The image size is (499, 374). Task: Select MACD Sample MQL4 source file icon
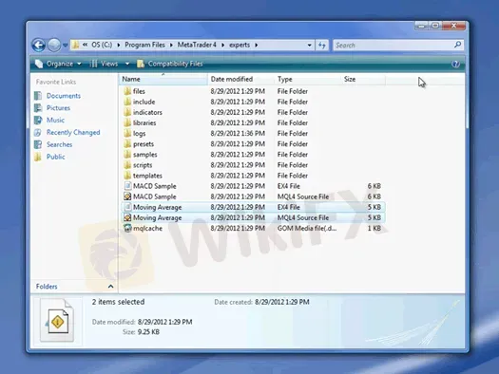tap(127, 196)
